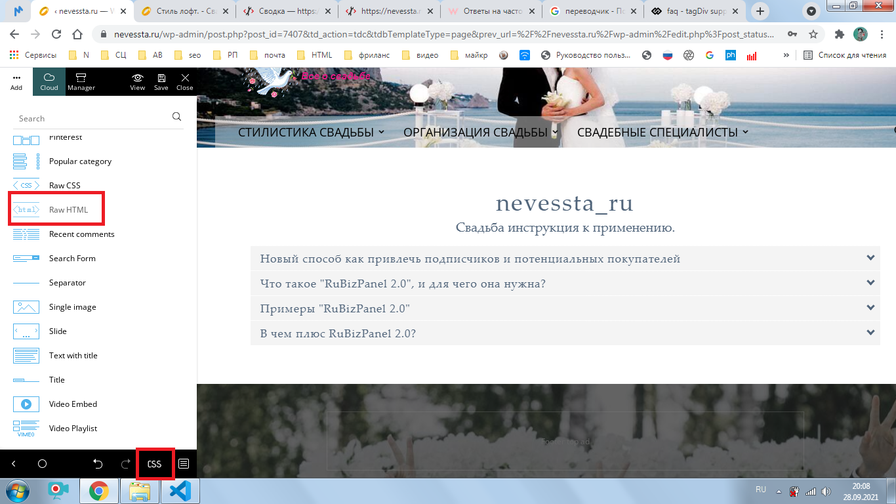Image resolution: width=896 pixels, height=504 pixels.
Task: Open the 'Руководство польз...' bookmark
Action: coord(587,56)
